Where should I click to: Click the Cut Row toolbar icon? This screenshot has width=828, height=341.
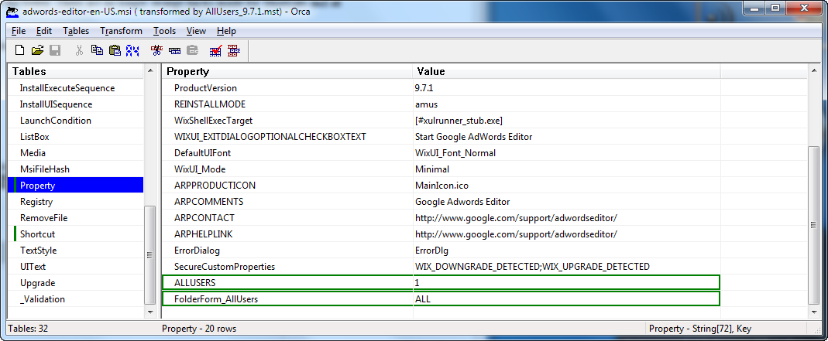click(156, 50)
